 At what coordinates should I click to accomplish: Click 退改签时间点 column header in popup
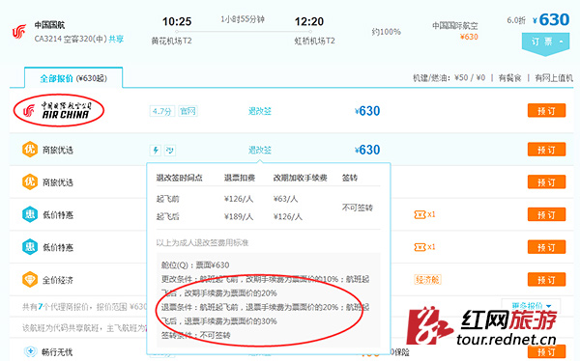click(x=180, y=178)
